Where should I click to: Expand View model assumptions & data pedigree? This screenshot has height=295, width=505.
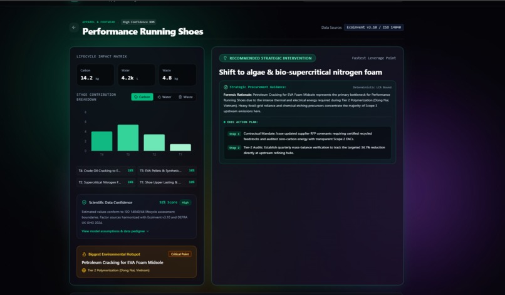click(x=115, y=231)
